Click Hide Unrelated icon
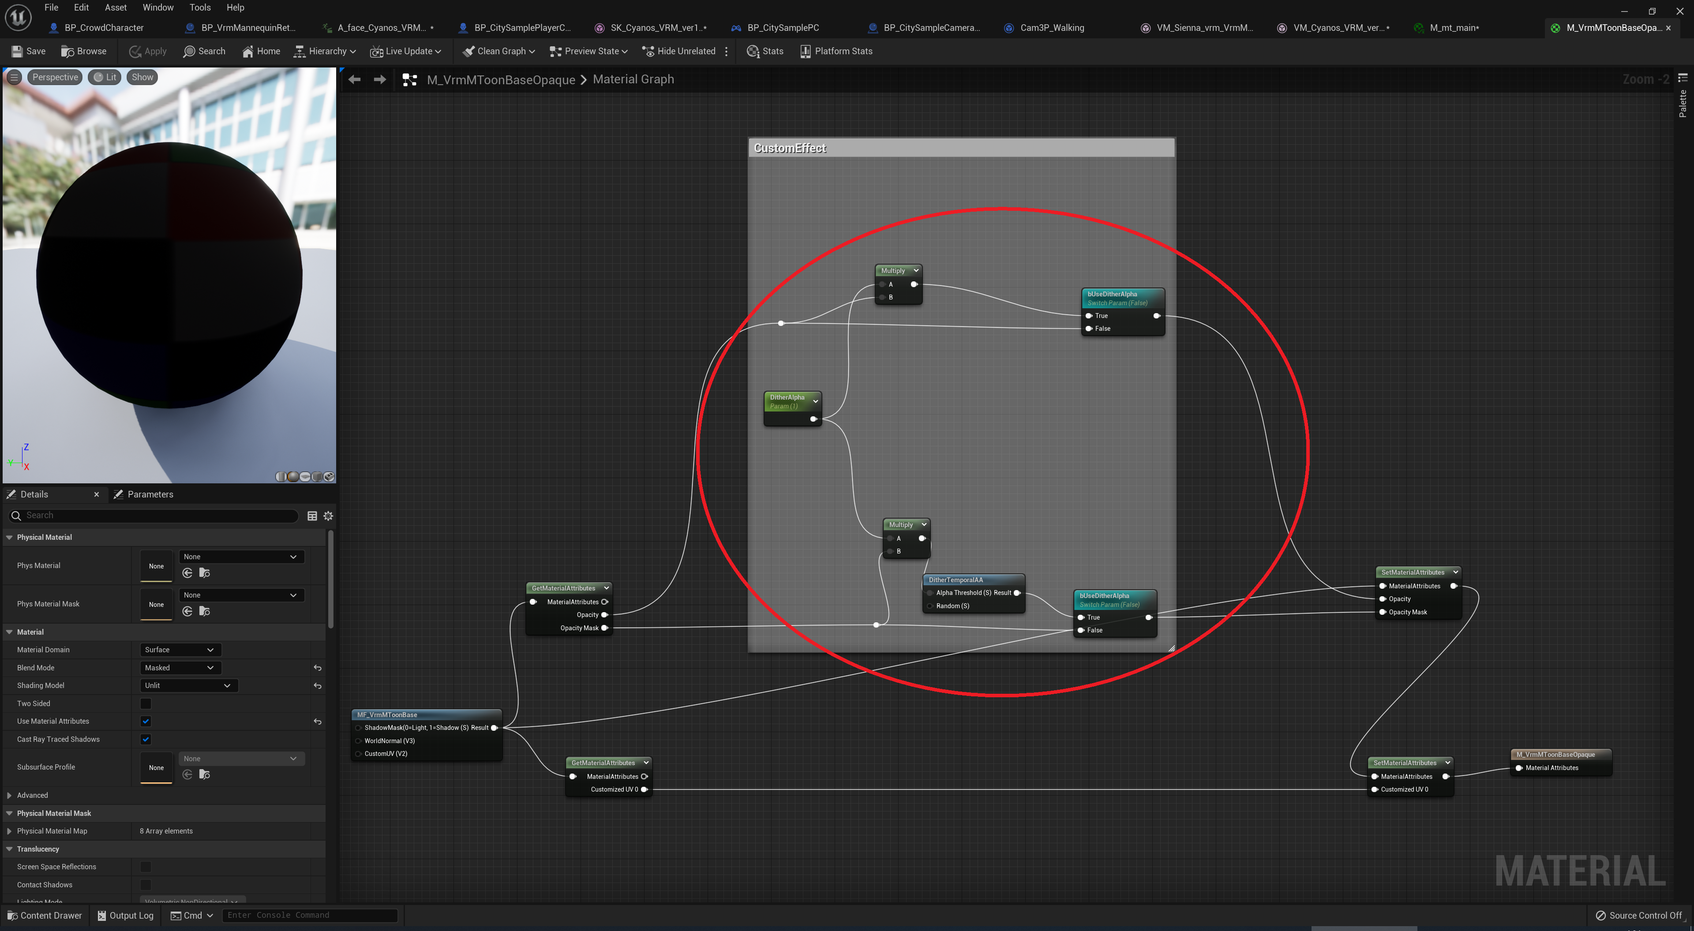1694x931 pixels. 648,51
